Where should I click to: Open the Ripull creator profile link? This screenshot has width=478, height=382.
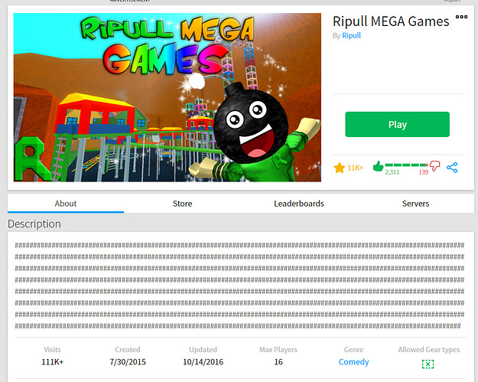coord(351,36)
